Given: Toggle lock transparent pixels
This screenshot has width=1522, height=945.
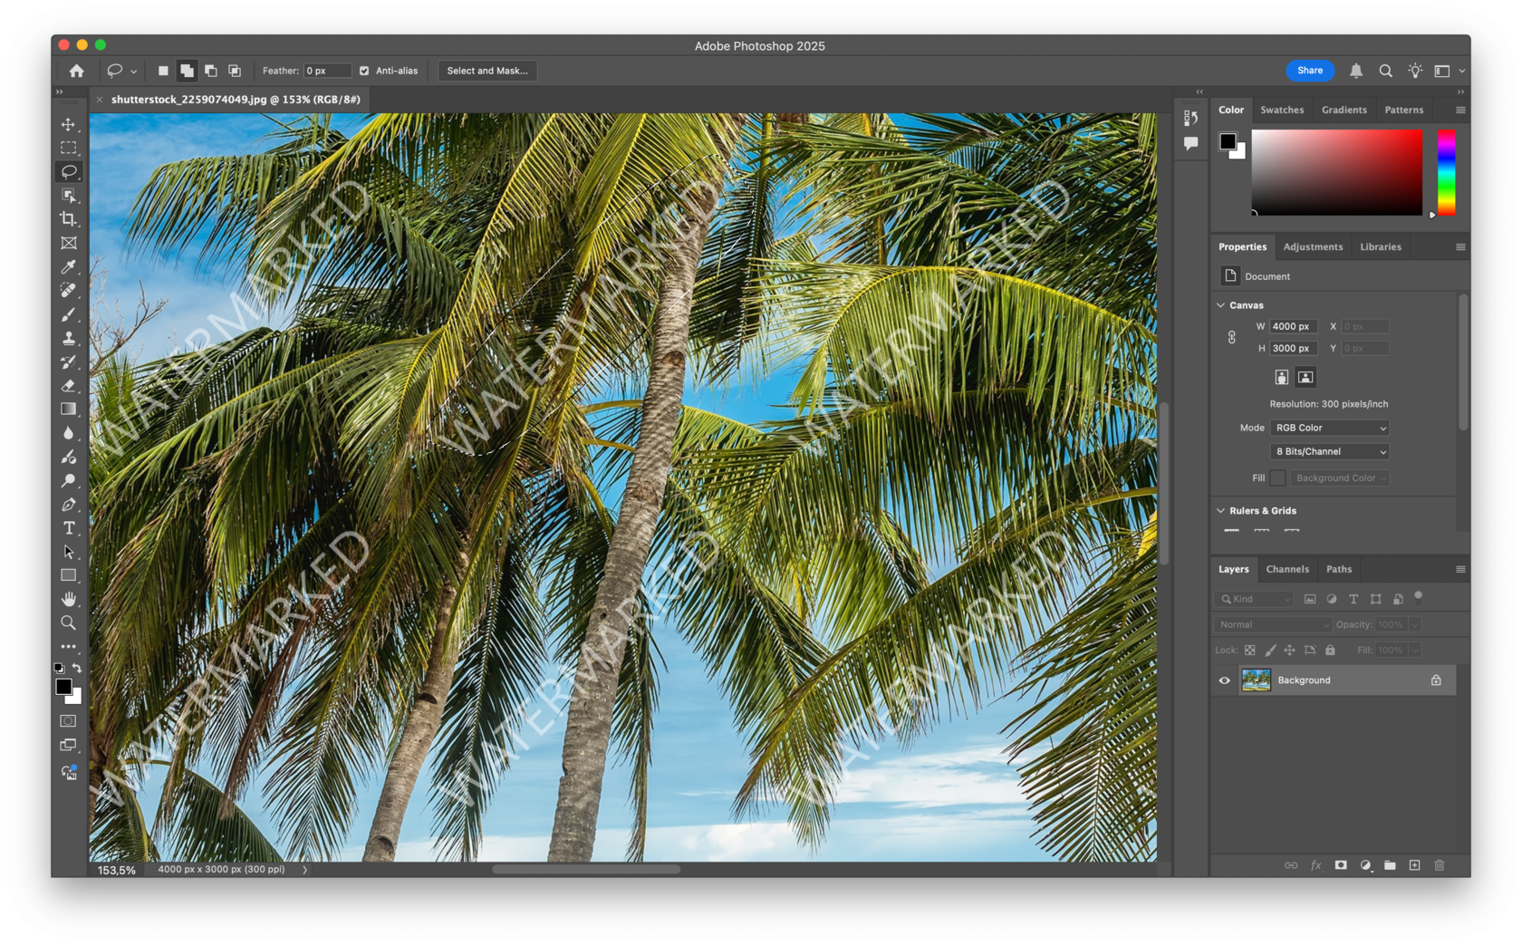Looking at the screenshot, I should pos(1248,650).
